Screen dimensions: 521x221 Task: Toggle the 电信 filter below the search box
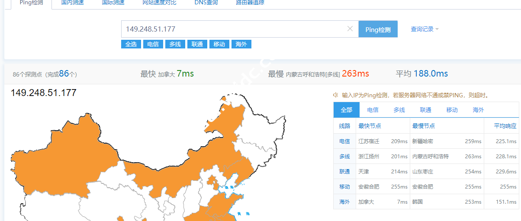(x=153, y=44)
